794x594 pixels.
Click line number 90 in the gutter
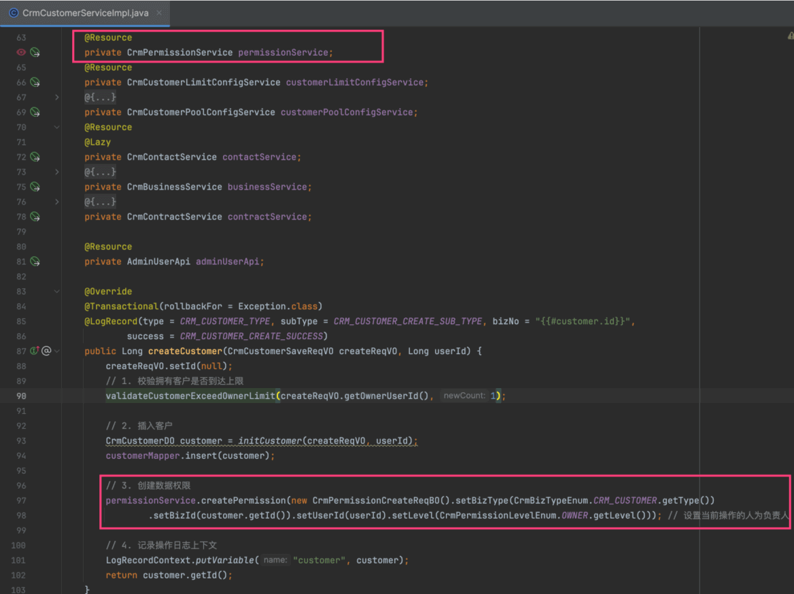(21, 396)
